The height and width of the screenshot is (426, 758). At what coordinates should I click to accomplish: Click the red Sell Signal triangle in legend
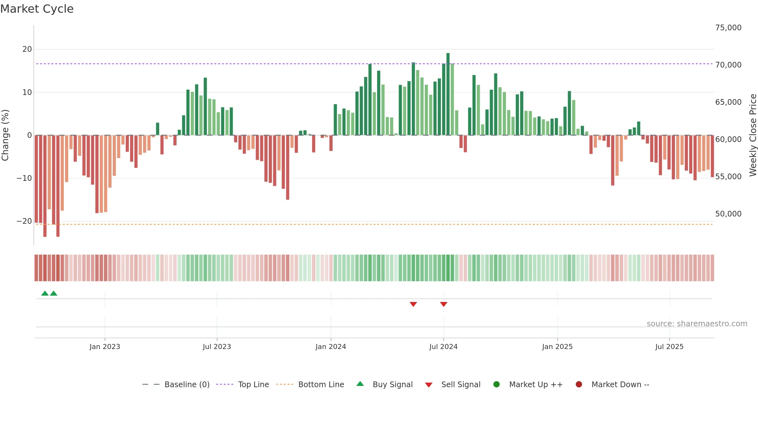click(429, 385)
